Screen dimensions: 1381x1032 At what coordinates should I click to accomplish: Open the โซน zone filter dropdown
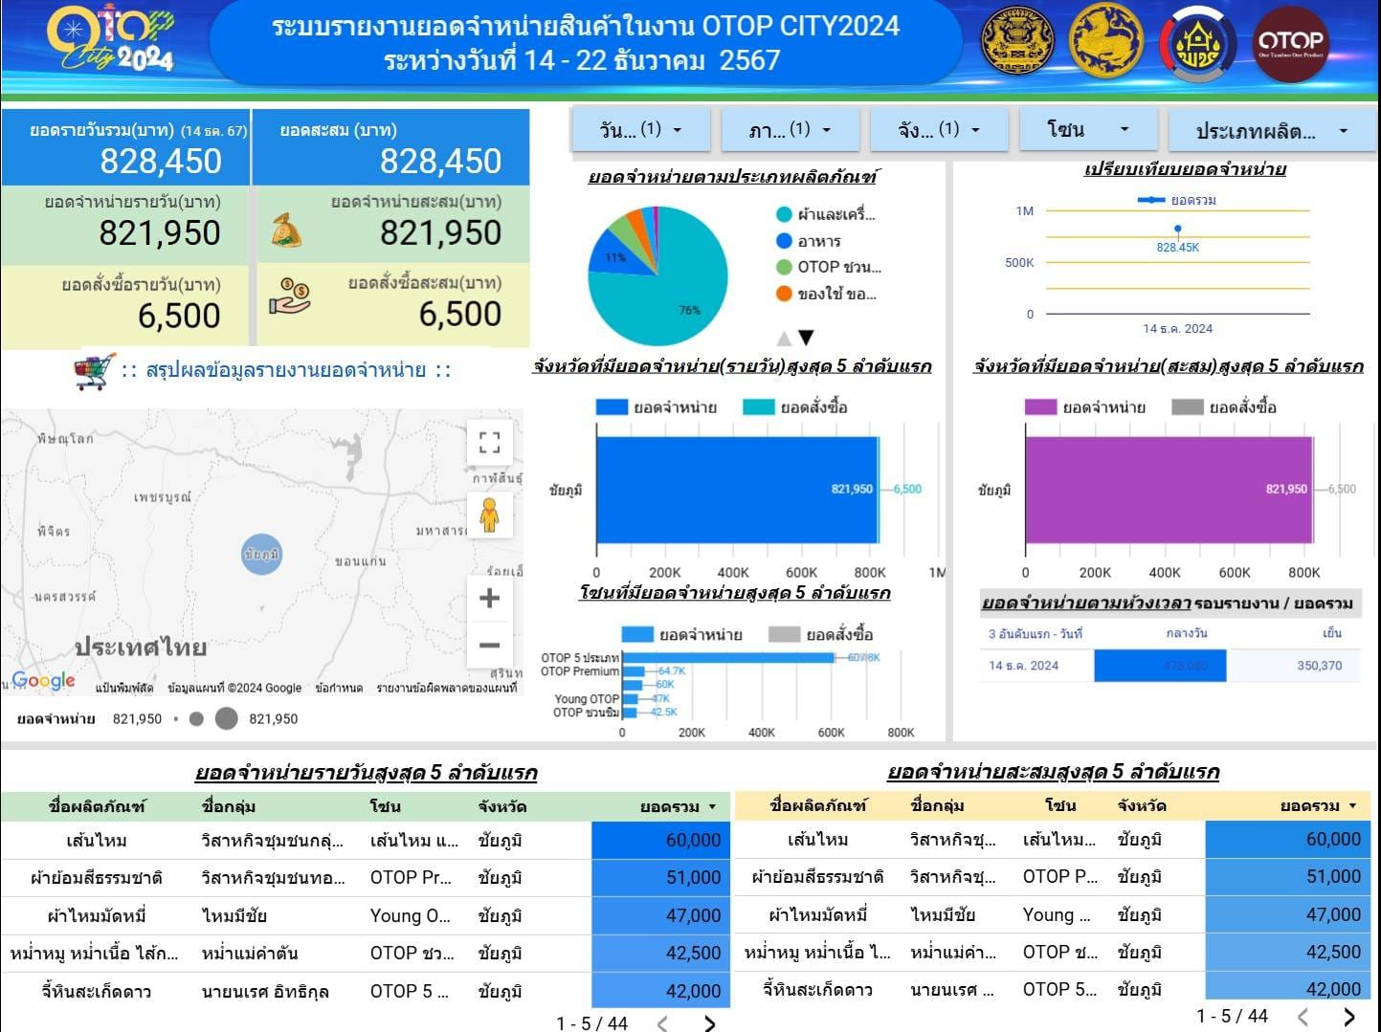[x=1088, y=130]
